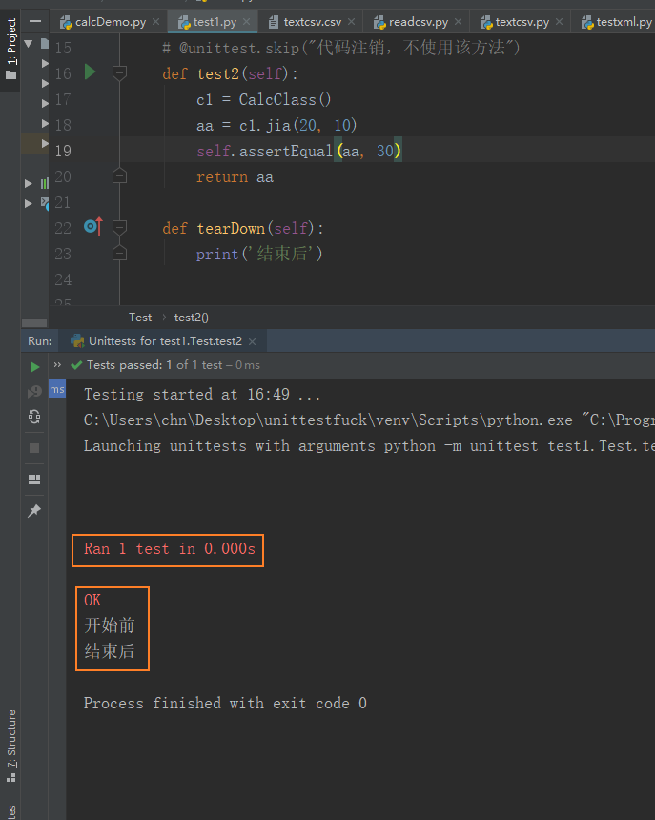Run test2 from the green gutter arrow
The image size is (655, 820).
coord(90,72)
